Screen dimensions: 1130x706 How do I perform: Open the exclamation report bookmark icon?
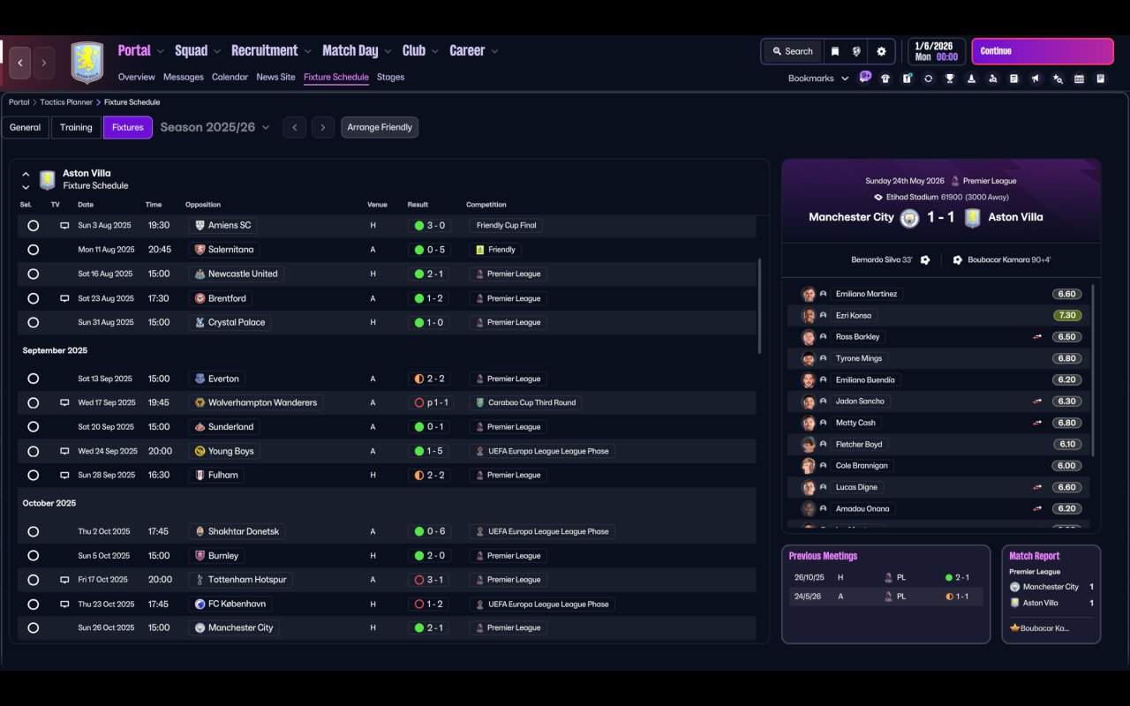click(907, 79)
